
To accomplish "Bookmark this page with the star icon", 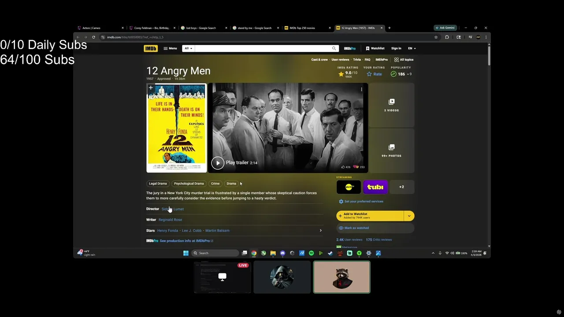I will pos(436,37).
